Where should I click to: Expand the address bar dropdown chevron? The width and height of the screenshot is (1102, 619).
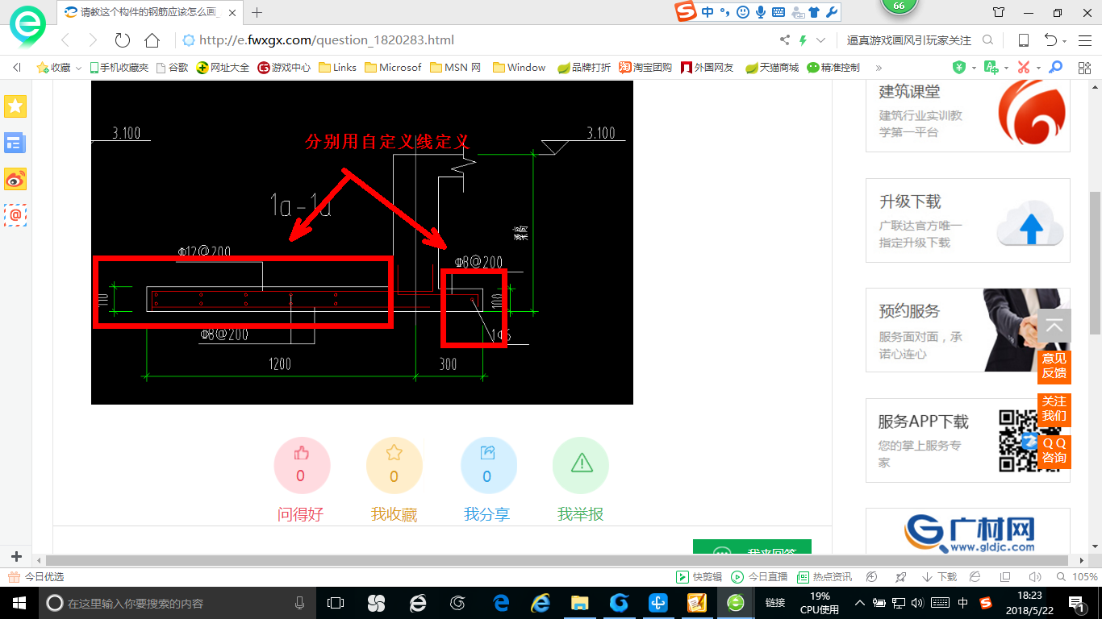[821, 40]
